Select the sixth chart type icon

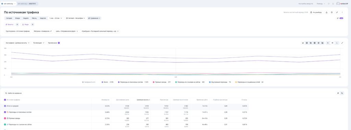coord(322,43)
